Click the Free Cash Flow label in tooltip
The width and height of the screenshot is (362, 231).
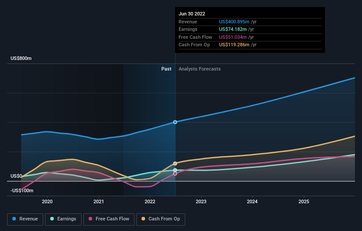pos(195,37)
